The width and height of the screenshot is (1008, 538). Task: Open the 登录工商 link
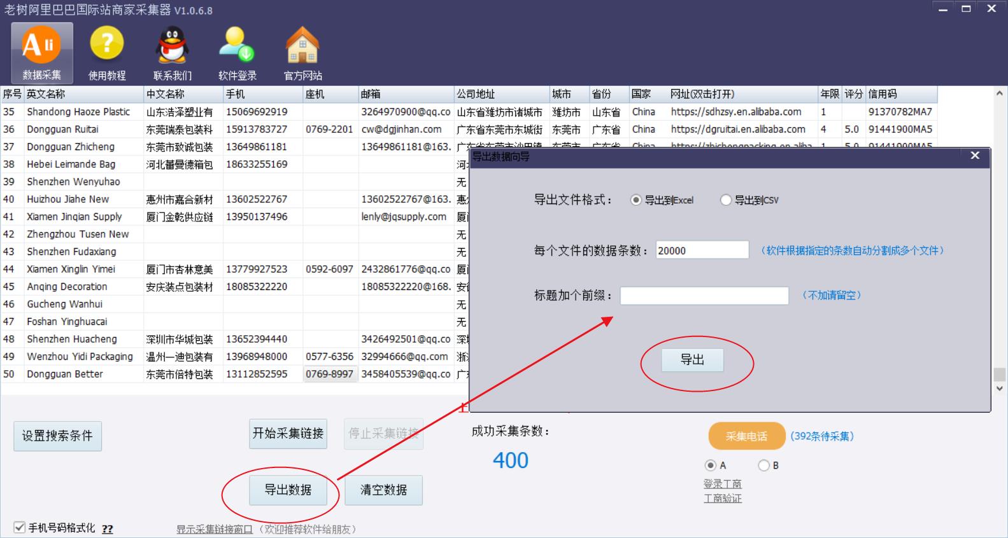722,484
